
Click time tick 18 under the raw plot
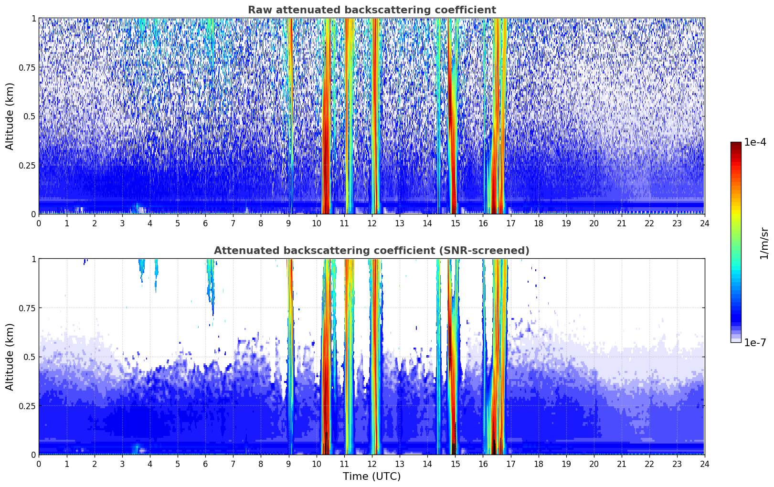538,223
